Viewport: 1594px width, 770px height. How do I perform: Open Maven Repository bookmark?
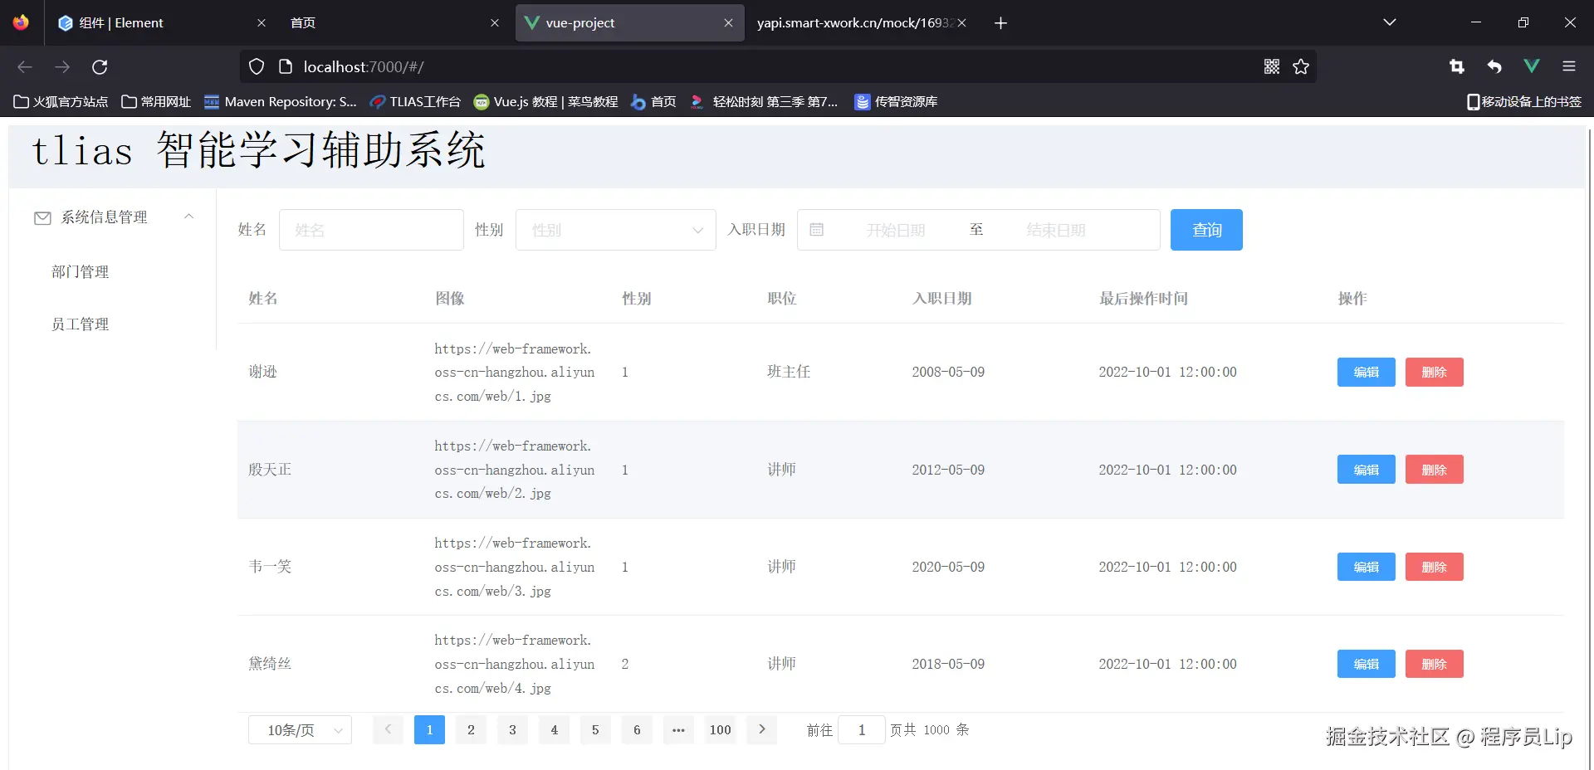(281, 102)
